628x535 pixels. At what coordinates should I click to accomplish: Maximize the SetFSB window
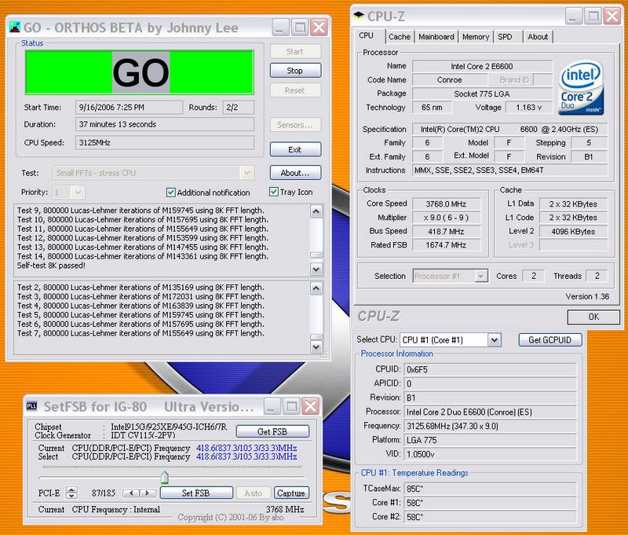coord(291,406)
